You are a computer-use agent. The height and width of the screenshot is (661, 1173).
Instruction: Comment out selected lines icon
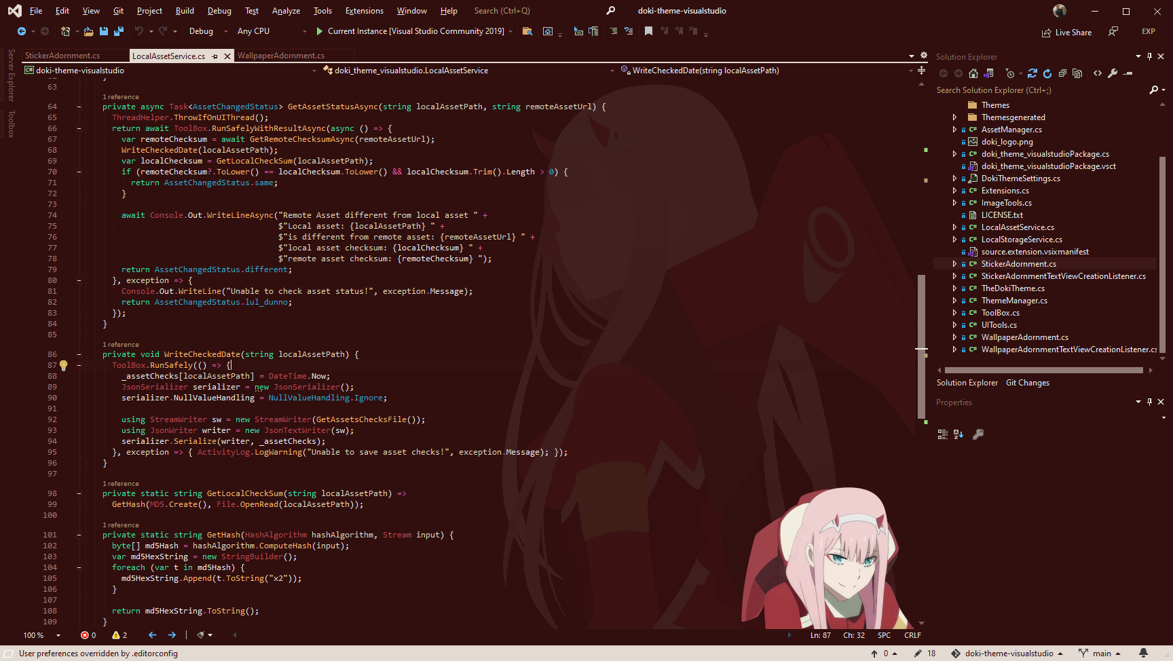coord(614,31)
